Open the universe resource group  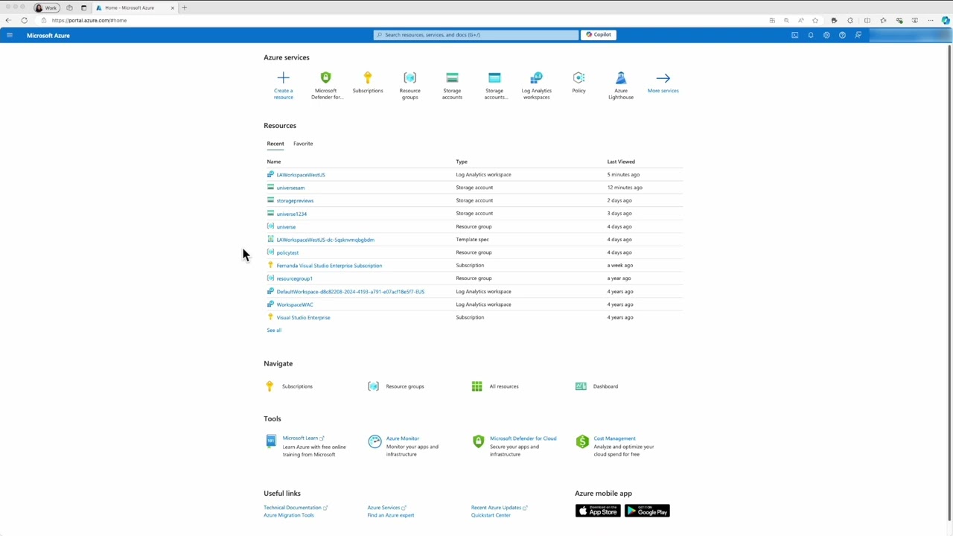(x=286, y=227)
